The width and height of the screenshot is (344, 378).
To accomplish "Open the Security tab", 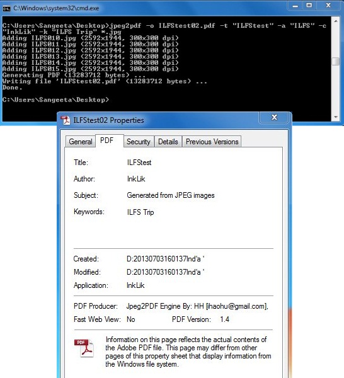I will click(x=139, y=142).
